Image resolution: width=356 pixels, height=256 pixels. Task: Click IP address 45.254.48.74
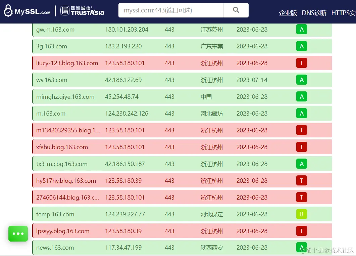click(x=122, y=97)
